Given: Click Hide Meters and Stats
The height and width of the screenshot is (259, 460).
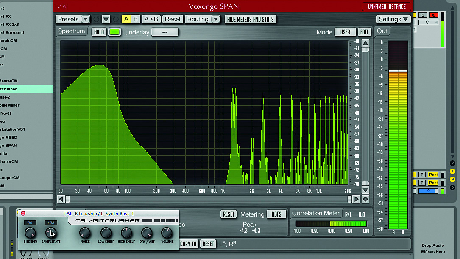Looking at the screenshot, I should click(x=250, y=20).
